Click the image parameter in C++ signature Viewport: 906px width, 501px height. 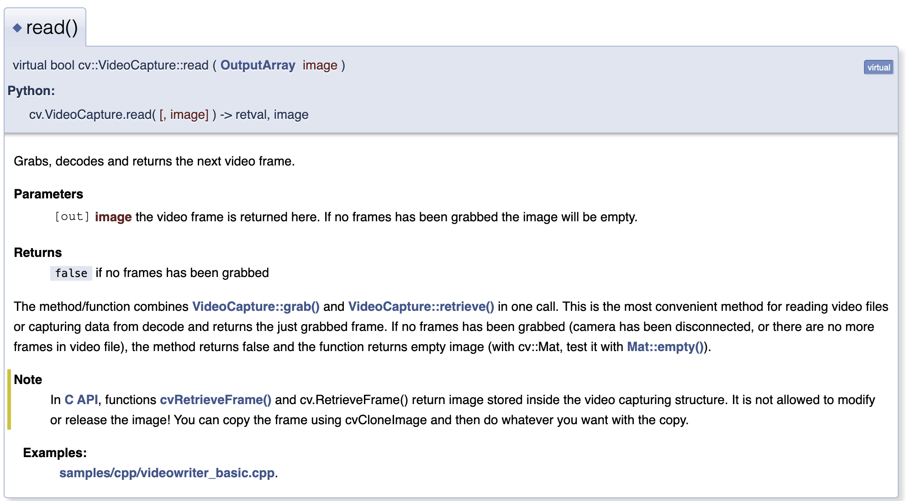tap(320, 65)
